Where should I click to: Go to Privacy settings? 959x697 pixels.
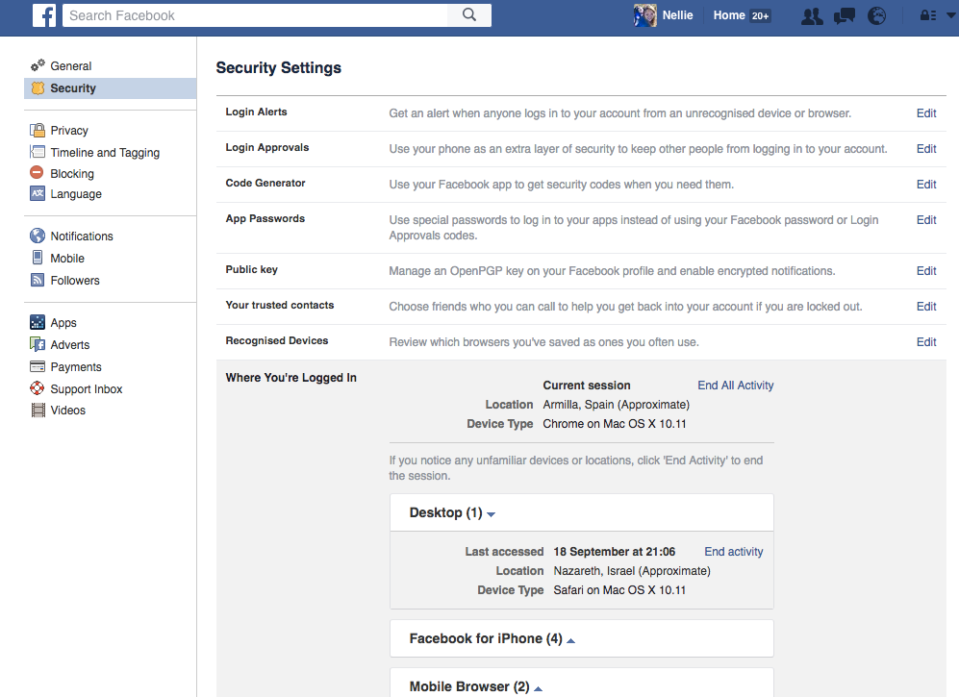coord(69,130)
